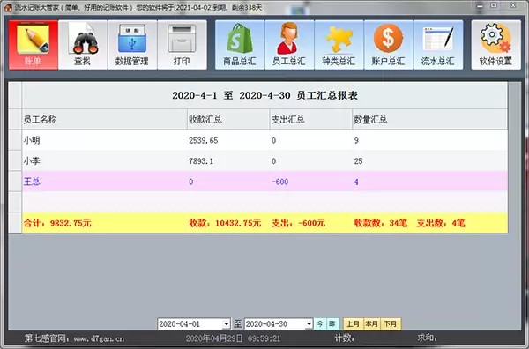This screenshot has width=529, height=349.
Task: Open 流水总汇 ledger summary
Action: pos(438,45)
